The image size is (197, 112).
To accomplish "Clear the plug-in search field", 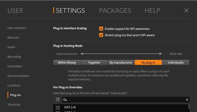I will click(x=187, y=100).
